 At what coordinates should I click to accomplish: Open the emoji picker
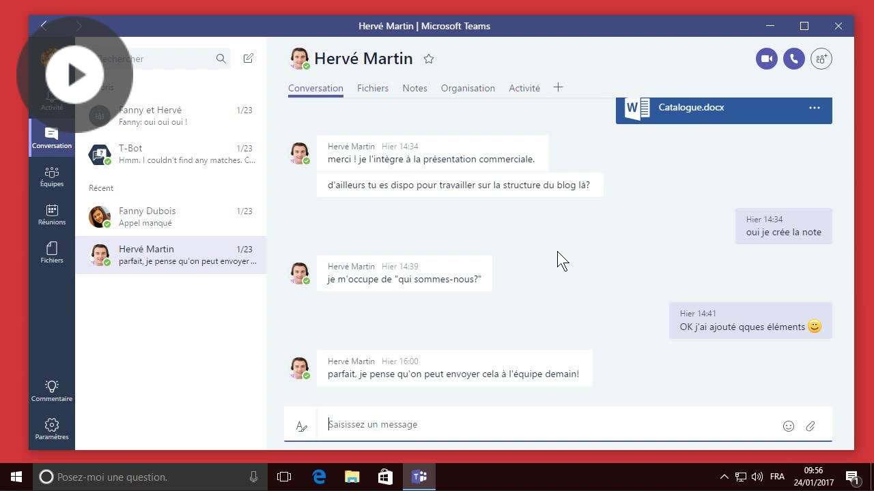click(x=789, y=426)
